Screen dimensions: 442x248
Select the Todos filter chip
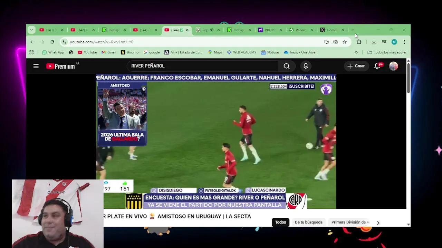point(280,222)
